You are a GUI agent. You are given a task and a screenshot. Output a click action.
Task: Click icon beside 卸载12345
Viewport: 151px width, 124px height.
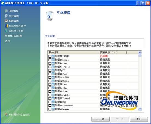tap(53, 102)
